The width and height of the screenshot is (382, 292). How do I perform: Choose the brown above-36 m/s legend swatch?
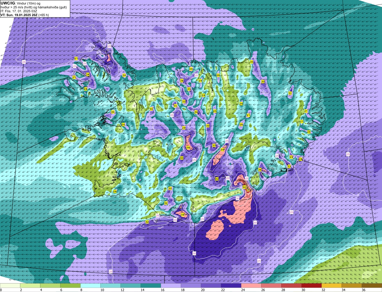(x=372, y=285)
